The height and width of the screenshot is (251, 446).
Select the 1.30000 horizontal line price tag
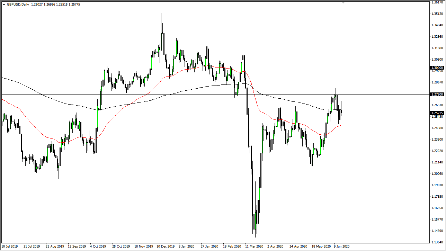(437, 68)
